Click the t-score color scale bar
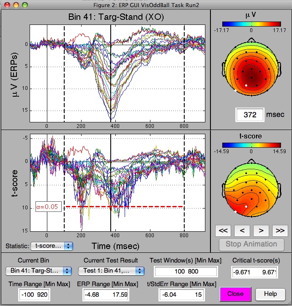 click(x=251, y=144)
